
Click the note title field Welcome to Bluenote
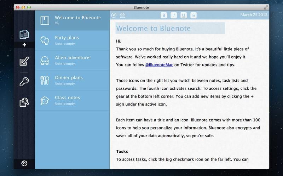tap(170, 28)
